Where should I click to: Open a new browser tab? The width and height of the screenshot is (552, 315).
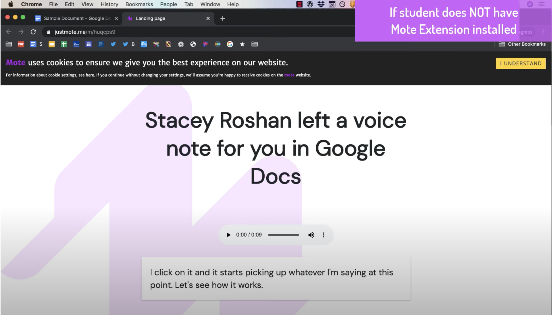click(x=222, y=18)
